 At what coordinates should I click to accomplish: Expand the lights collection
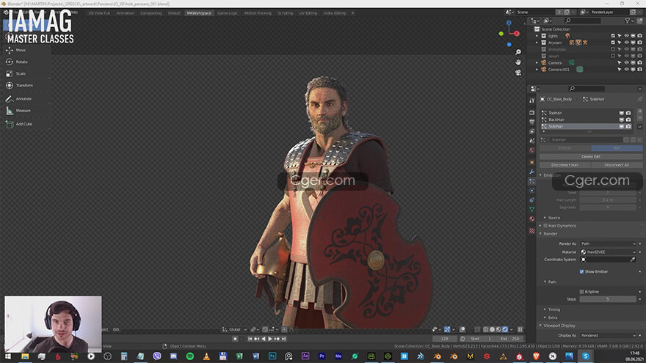point(537,36)
